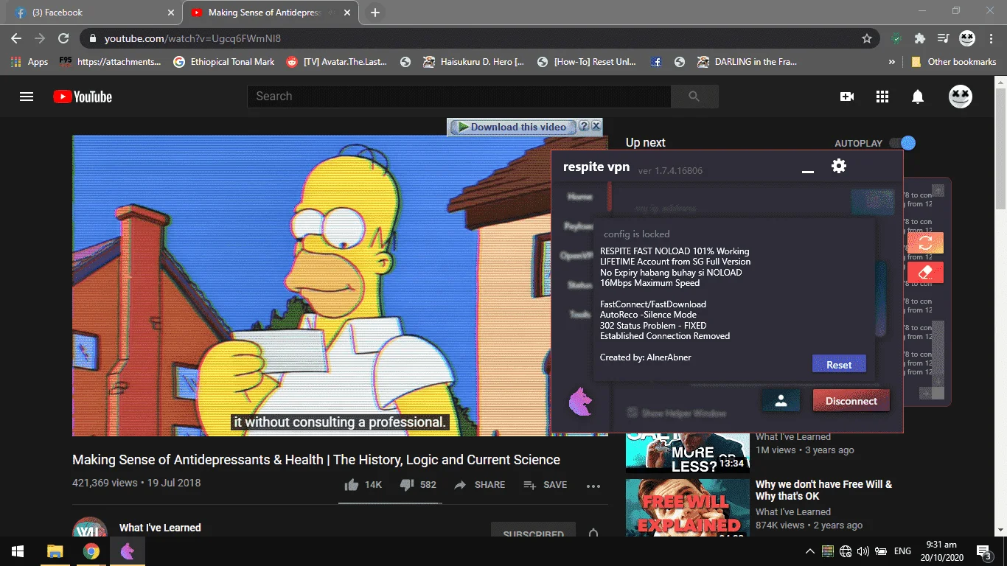Open the Free Will Explained thumbnail
Screen dimensions: 1007x566
(x=688, y=508)
